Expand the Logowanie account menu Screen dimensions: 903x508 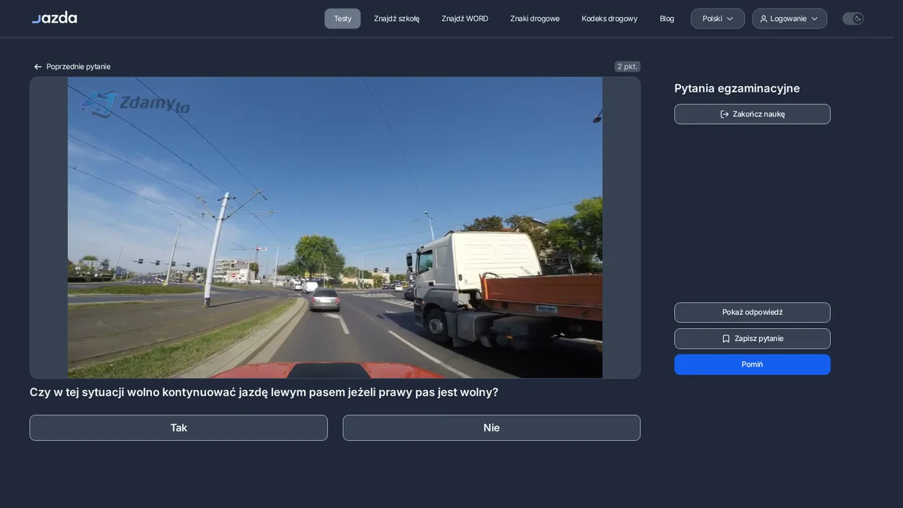coord(789,19)
